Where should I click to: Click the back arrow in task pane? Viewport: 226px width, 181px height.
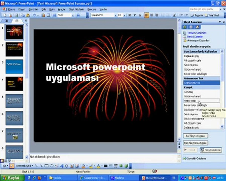185,27
